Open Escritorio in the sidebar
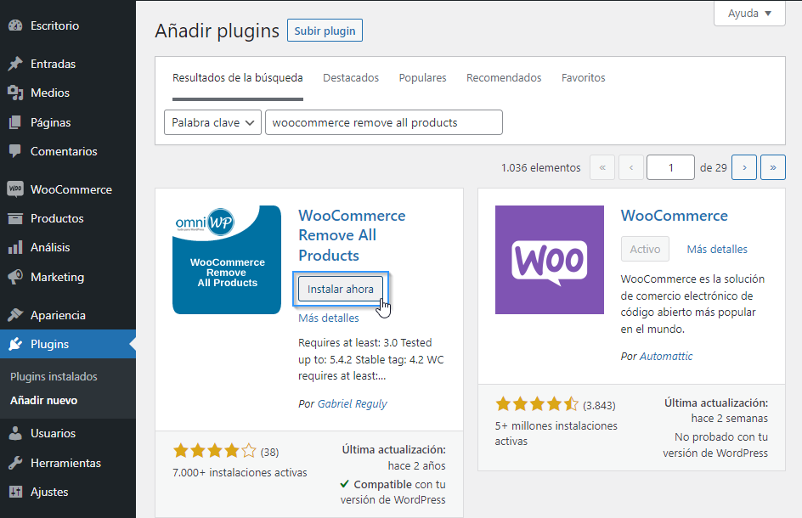The width and height of the screenshot is (802, 518). point(54,25)
